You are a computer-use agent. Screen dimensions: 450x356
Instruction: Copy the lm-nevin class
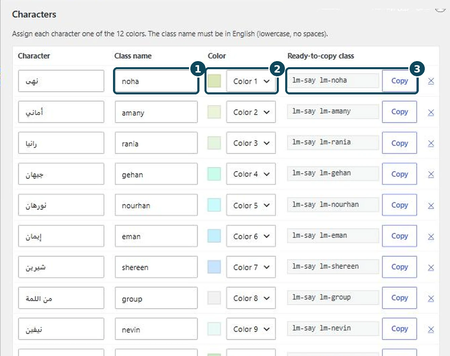(399, 328)
